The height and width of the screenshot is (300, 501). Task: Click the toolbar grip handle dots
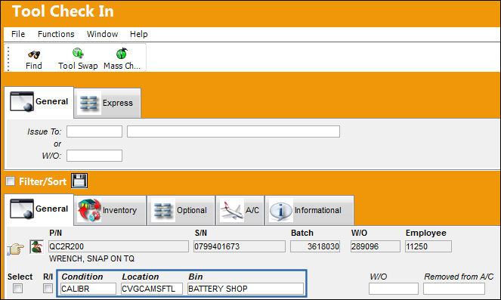coord(8,59)
